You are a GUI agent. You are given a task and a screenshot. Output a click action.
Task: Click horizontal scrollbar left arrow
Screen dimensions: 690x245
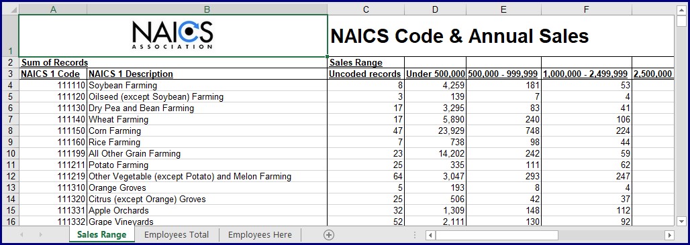[431, 236]
